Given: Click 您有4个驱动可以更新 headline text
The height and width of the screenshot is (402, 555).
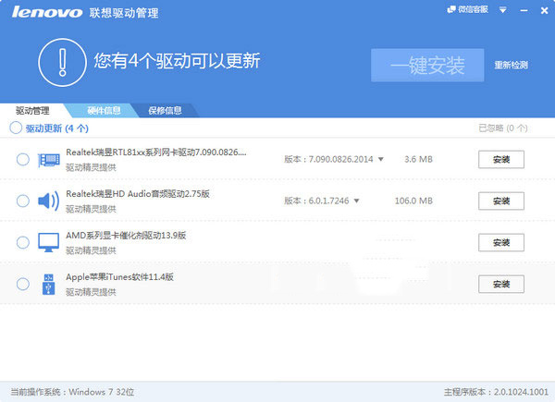Looking at the screenshot, I should (x=177, y=61).
